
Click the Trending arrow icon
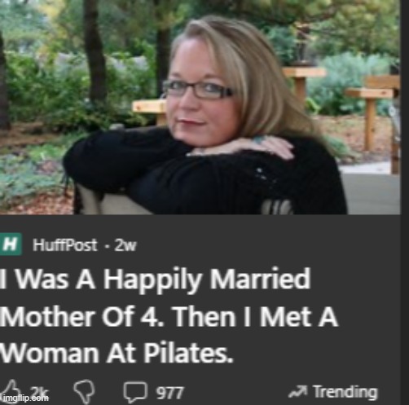tap(298, 392)
